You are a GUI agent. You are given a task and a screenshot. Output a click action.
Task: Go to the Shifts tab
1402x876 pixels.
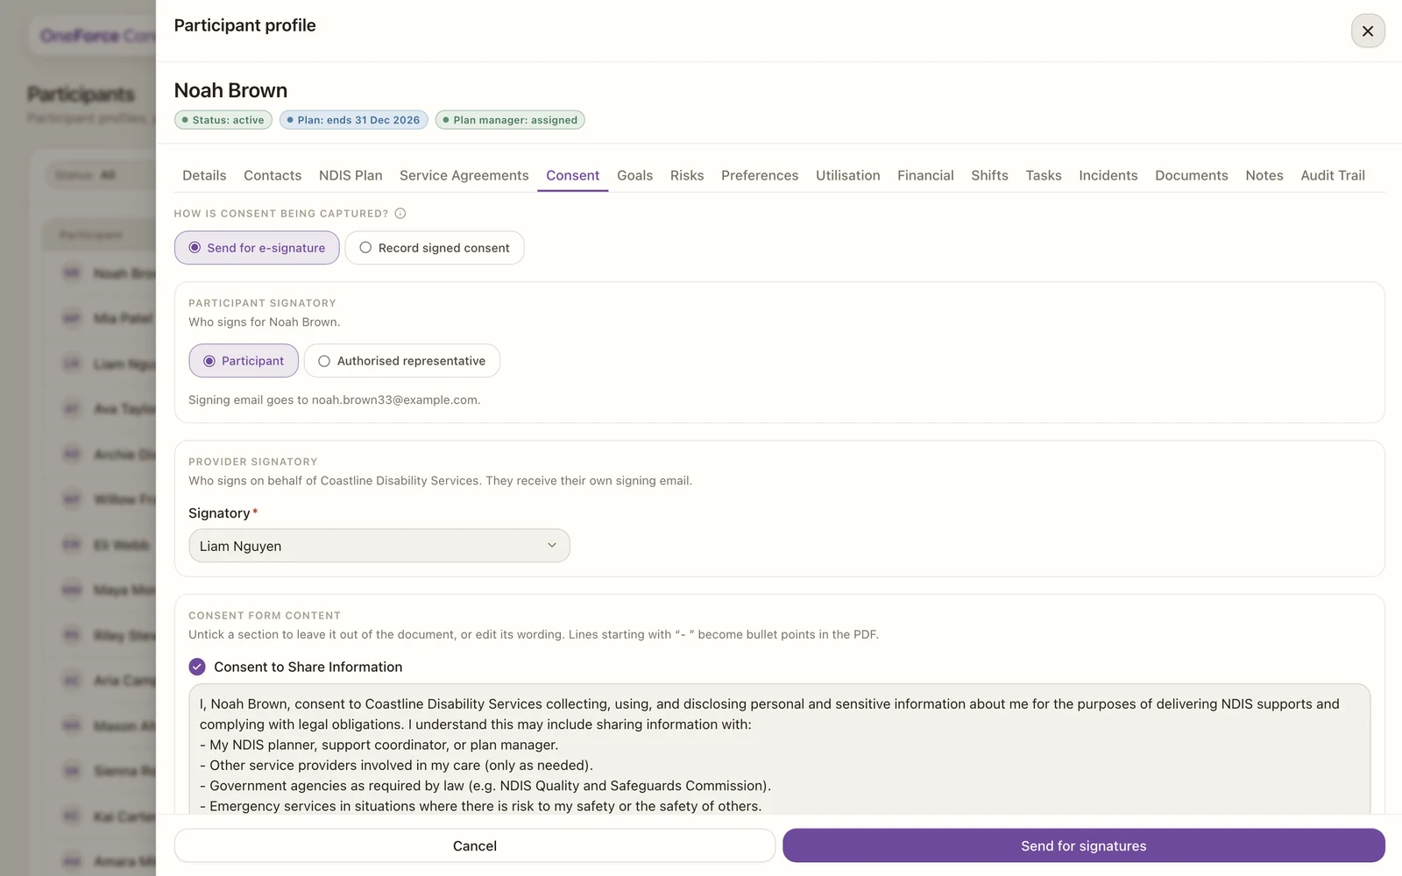click(x=989, y=175)
